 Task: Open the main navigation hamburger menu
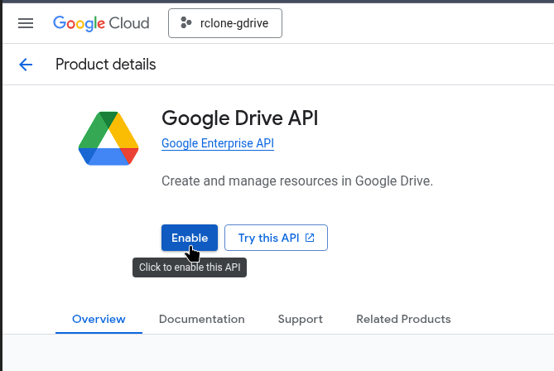coord(26,23)
